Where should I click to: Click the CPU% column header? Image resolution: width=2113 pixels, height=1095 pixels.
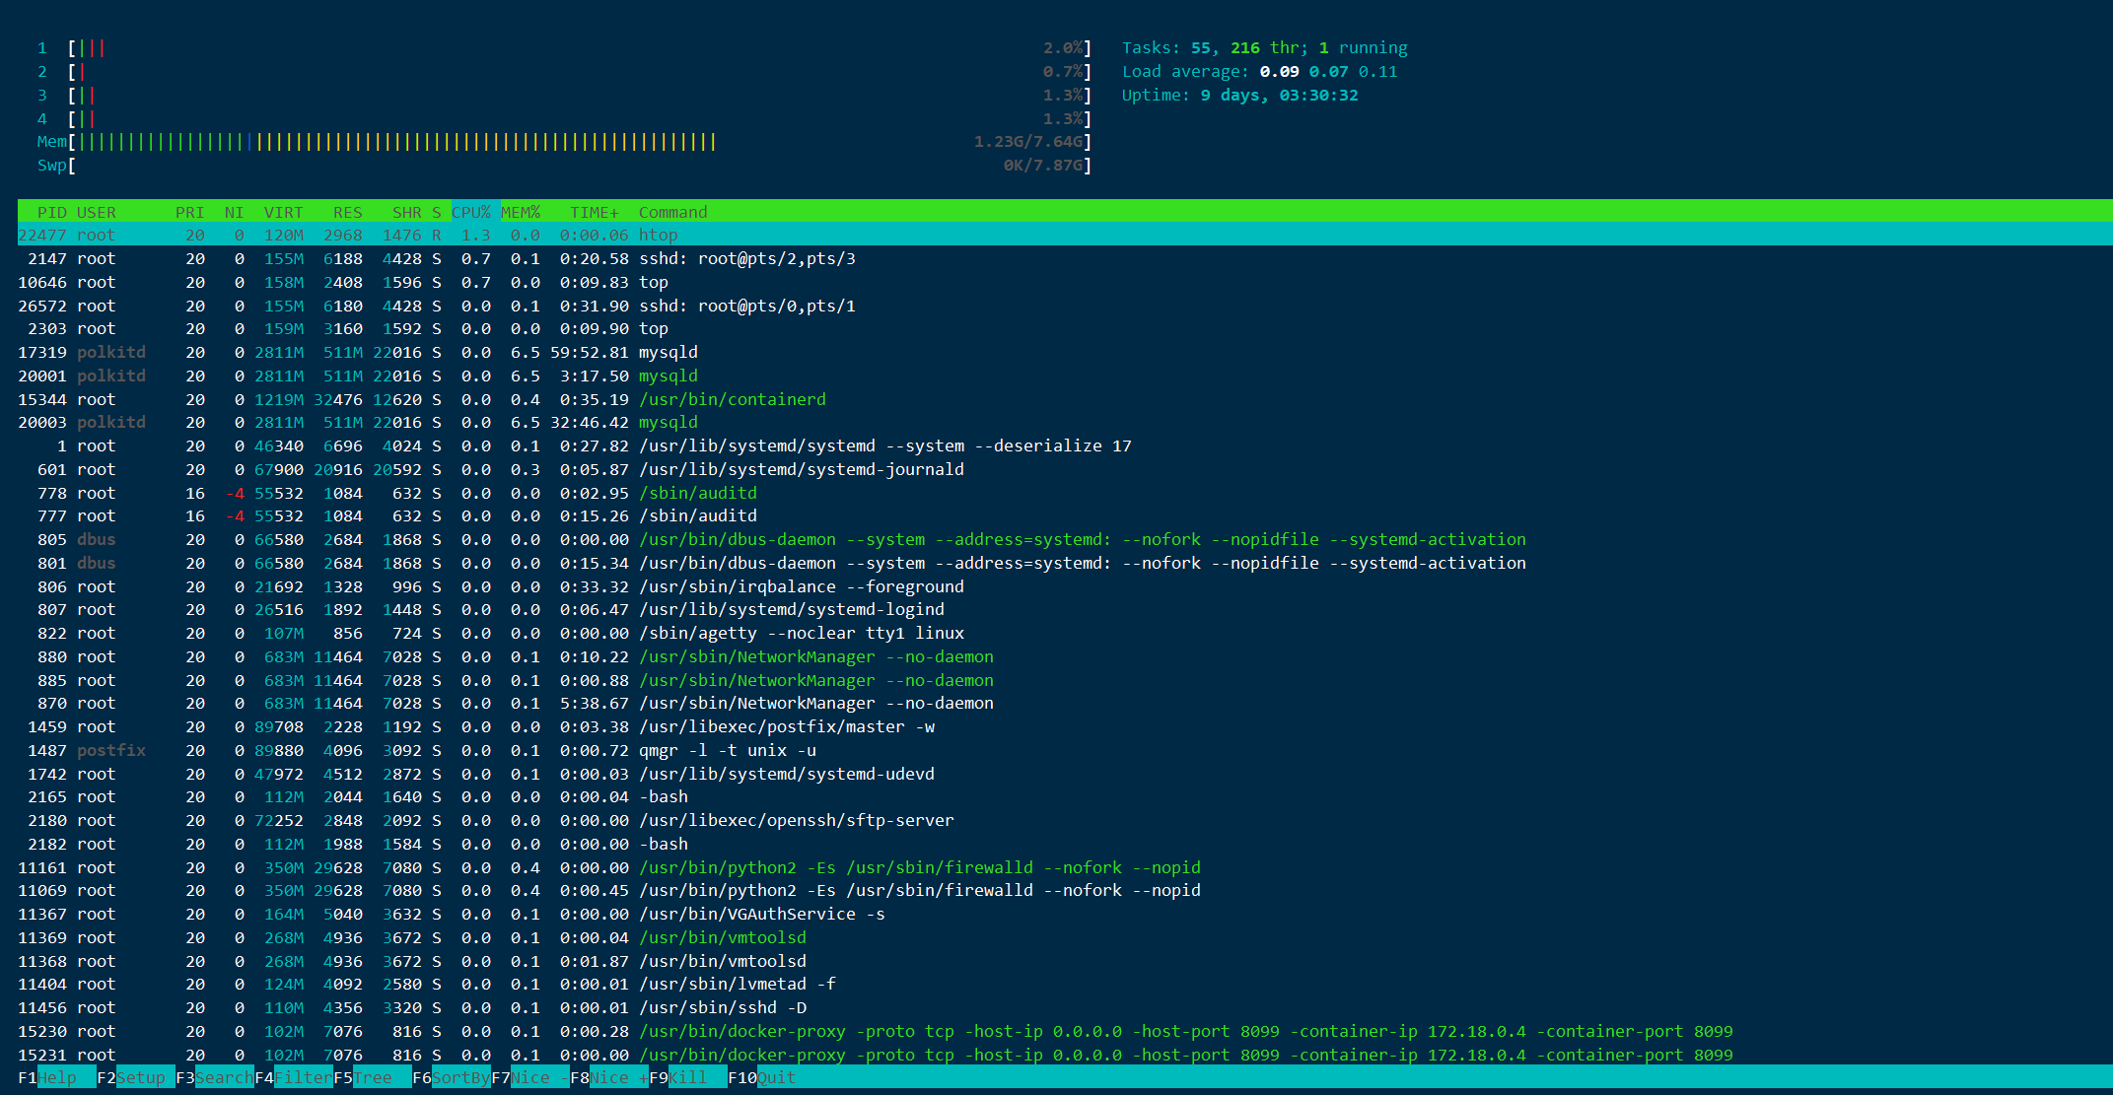click(471, 212)
